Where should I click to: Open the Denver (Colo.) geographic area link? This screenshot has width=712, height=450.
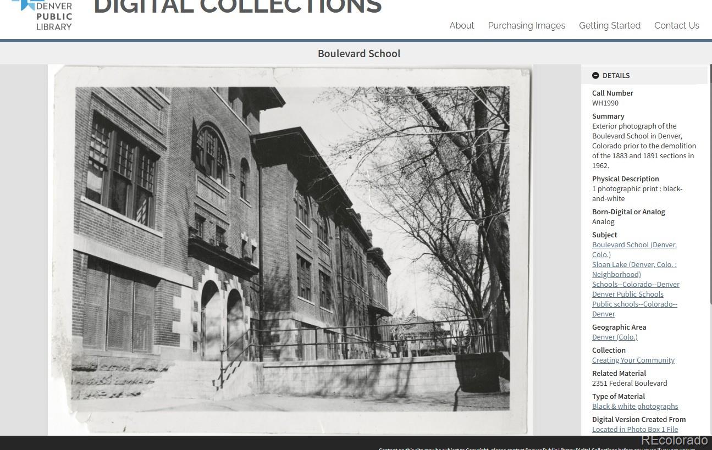click(x=615, y=337)
